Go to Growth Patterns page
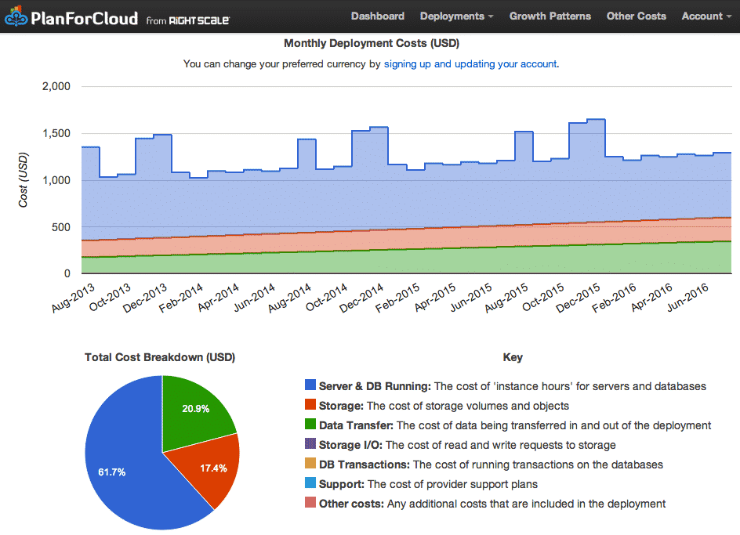The image size is (740, 535). 549,16
